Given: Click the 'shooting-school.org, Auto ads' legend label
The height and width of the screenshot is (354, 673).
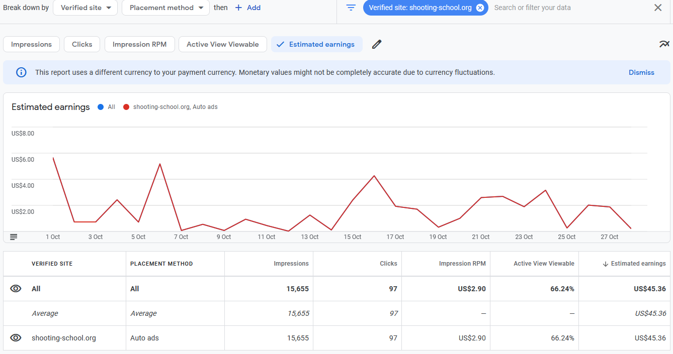Looking at the screenshot, I should [x=176, y=107].
